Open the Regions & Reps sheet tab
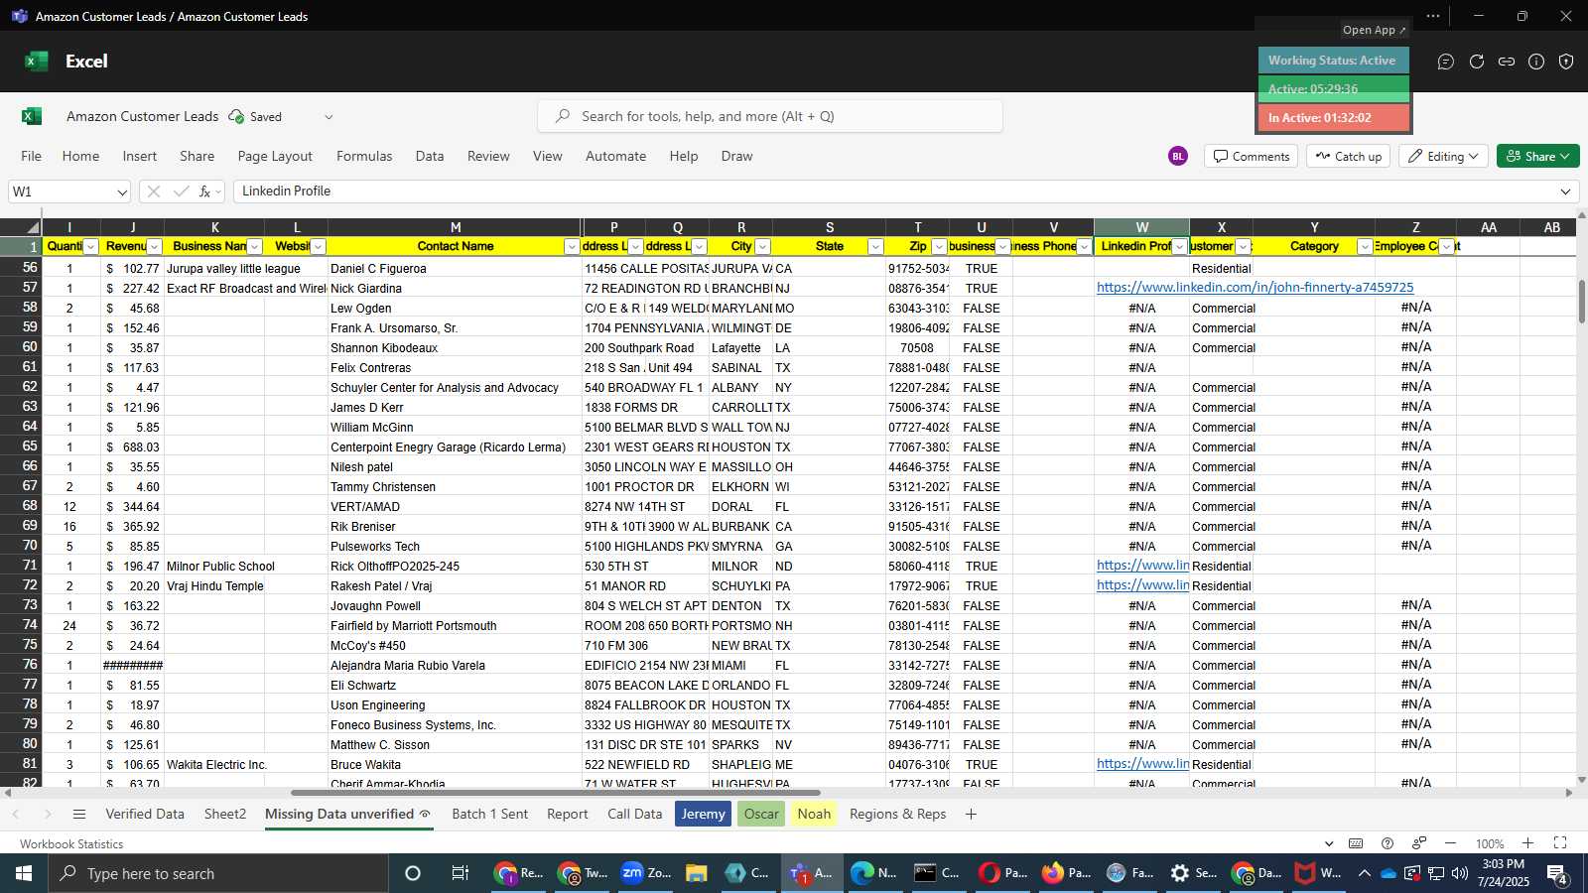1588x893 pixels. pos(898,815)
